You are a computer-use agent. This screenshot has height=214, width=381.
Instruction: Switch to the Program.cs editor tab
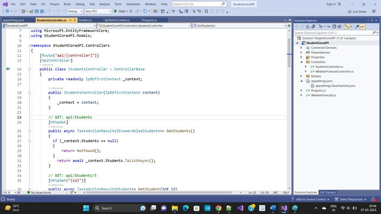[150, 20]
